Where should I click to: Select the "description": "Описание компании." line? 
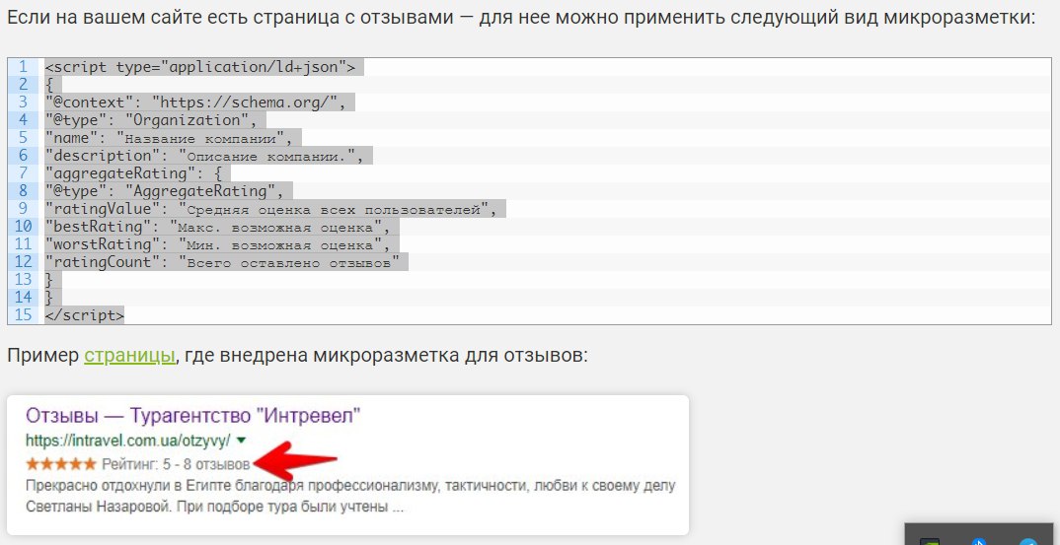tap(204, 156)
